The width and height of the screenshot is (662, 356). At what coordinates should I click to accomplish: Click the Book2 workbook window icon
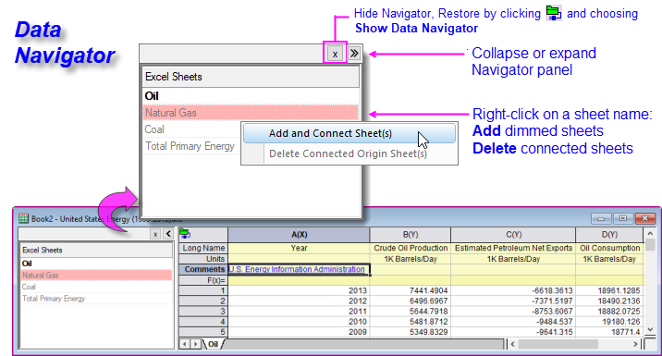(x=24, y=218)
